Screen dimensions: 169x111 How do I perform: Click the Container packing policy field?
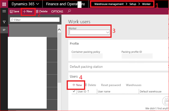point(87,56)
